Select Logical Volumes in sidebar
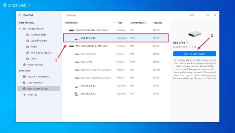The height and width of the screenshot is (133, 235). 39,41
